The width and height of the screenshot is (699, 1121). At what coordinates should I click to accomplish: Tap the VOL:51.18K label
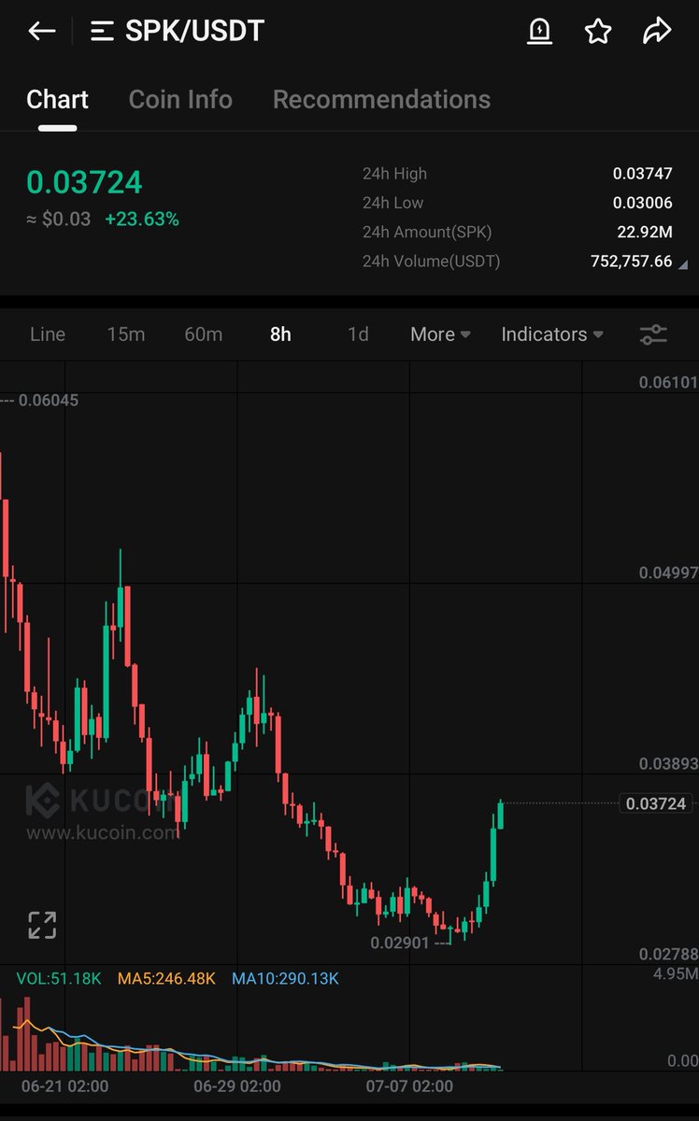(x=59, y=979)
